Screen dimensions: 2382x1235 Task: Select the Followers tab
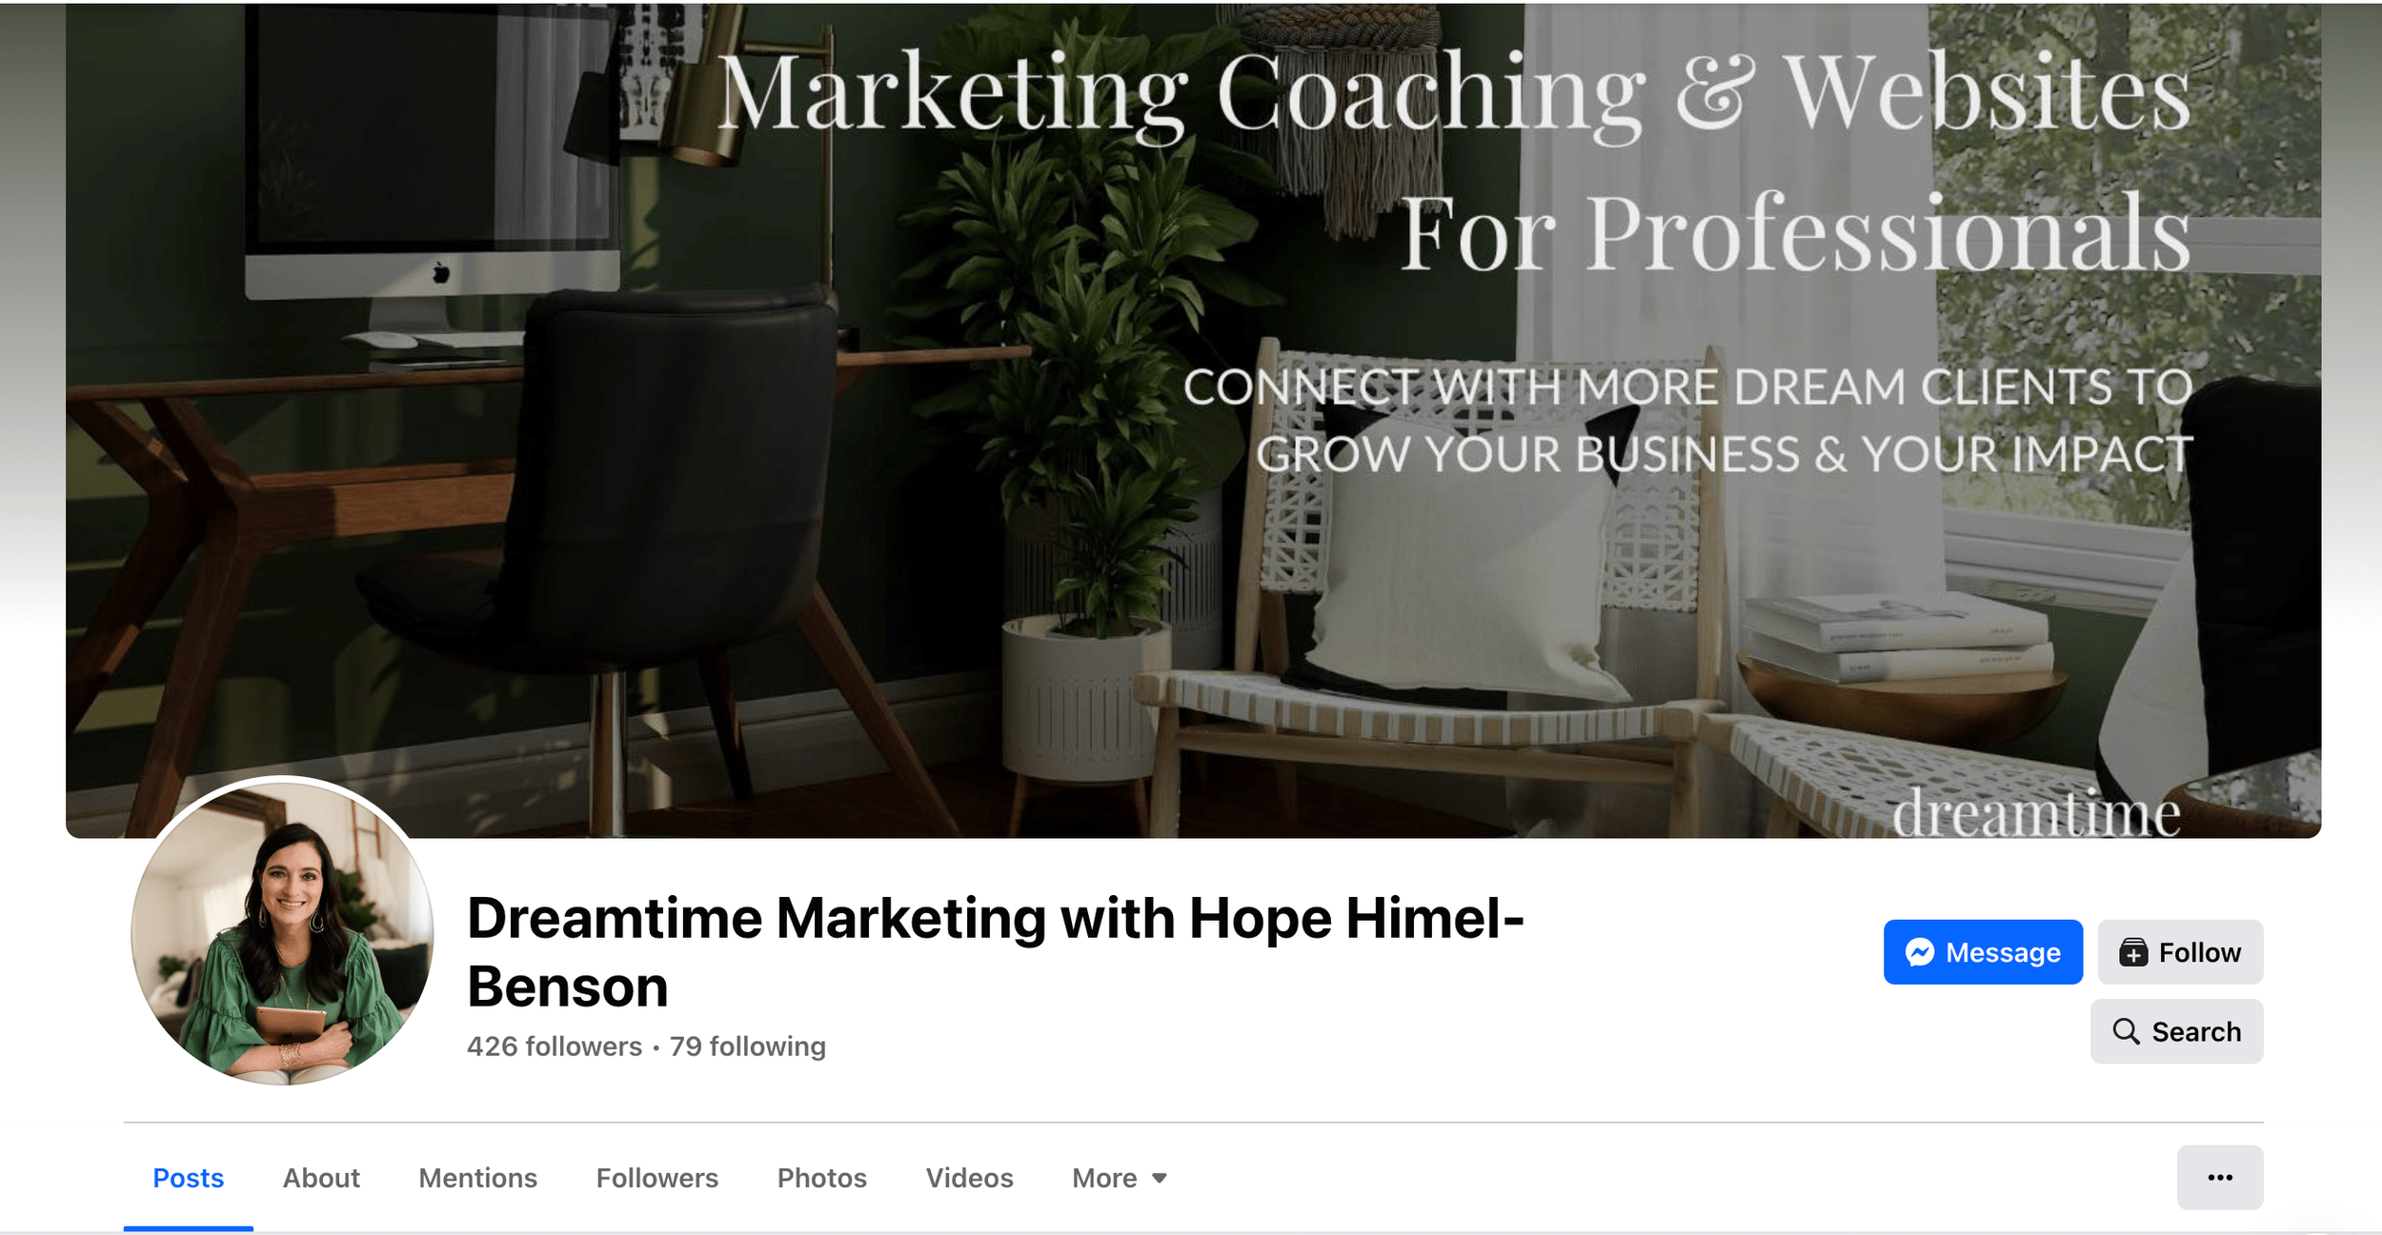tap(656, 1178)
